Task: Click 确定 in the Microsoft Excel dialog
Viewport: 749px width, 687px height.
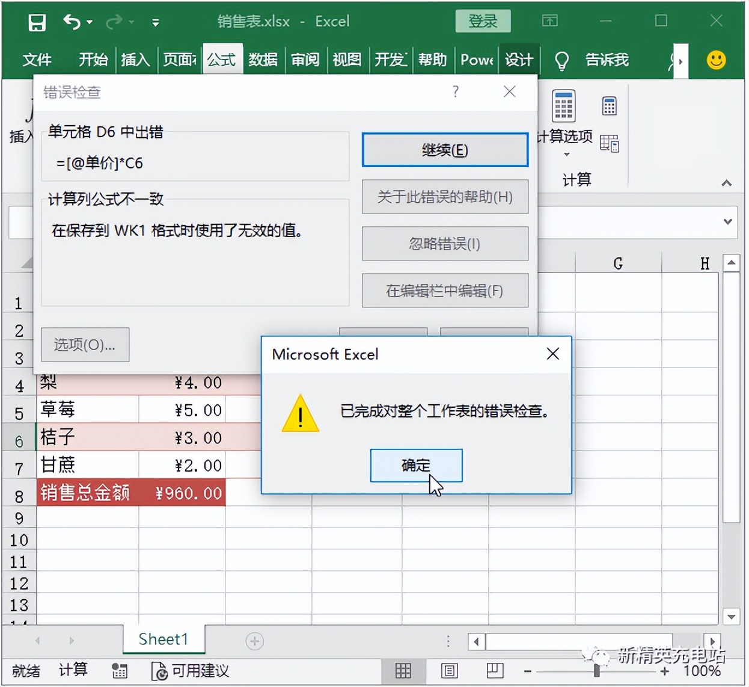Action: 416,465
